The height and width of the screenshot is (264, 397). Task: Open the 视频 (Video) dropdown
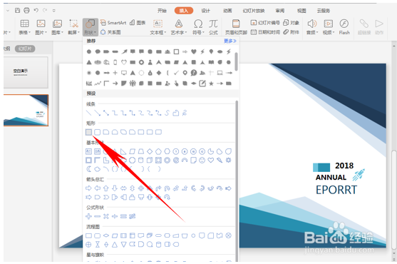(x=329, y=27)
